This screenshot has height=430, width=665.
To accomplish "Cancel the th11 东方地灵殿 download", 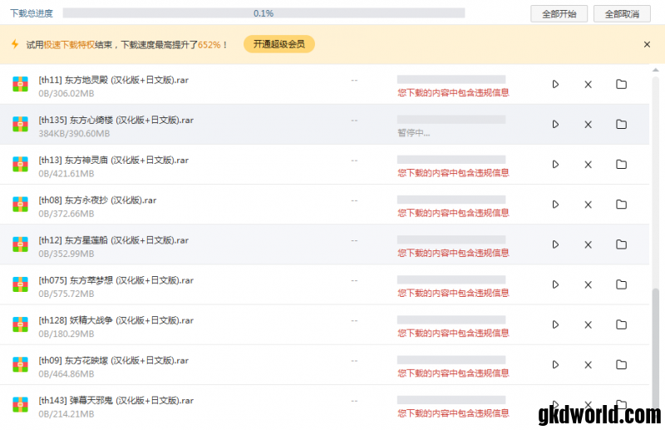I will 588,85.
